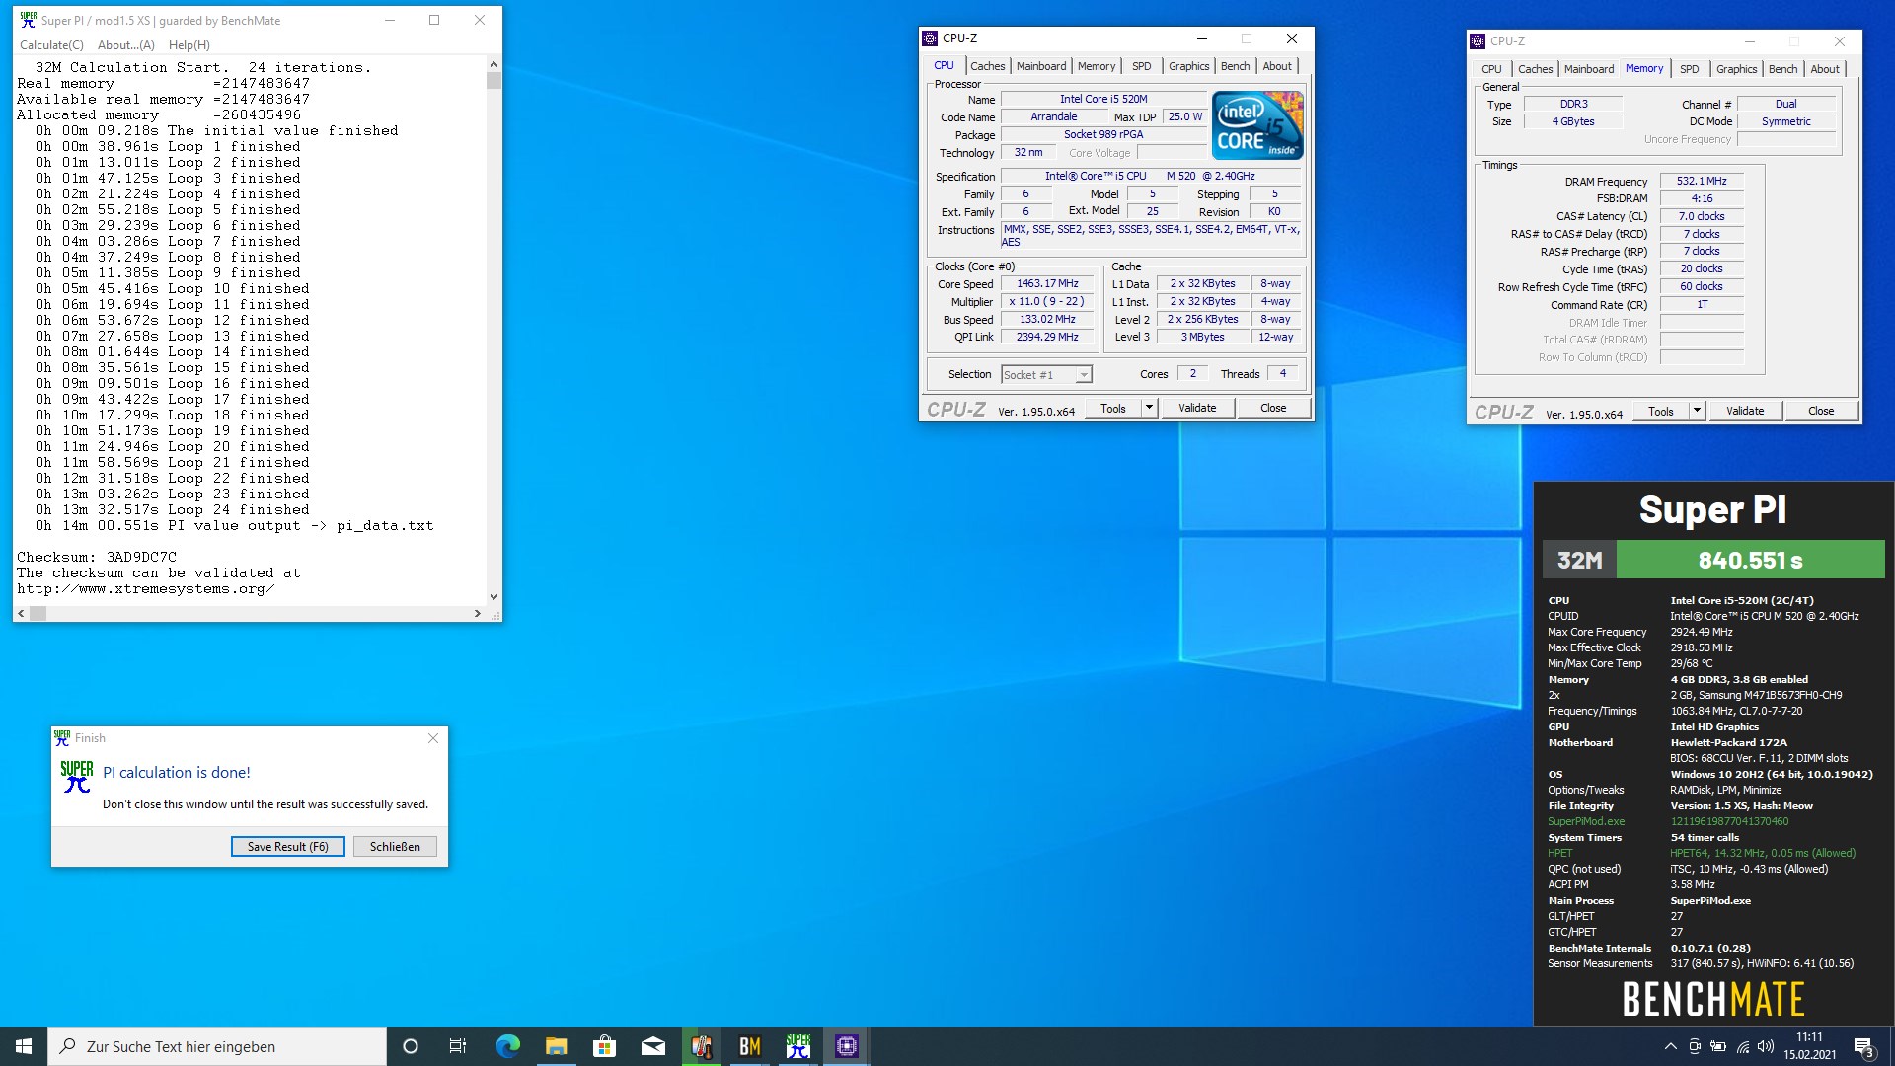Click Core Speed value 1463.17 MHz
Screen dimensions: 1895x1066
(1047, 283)
